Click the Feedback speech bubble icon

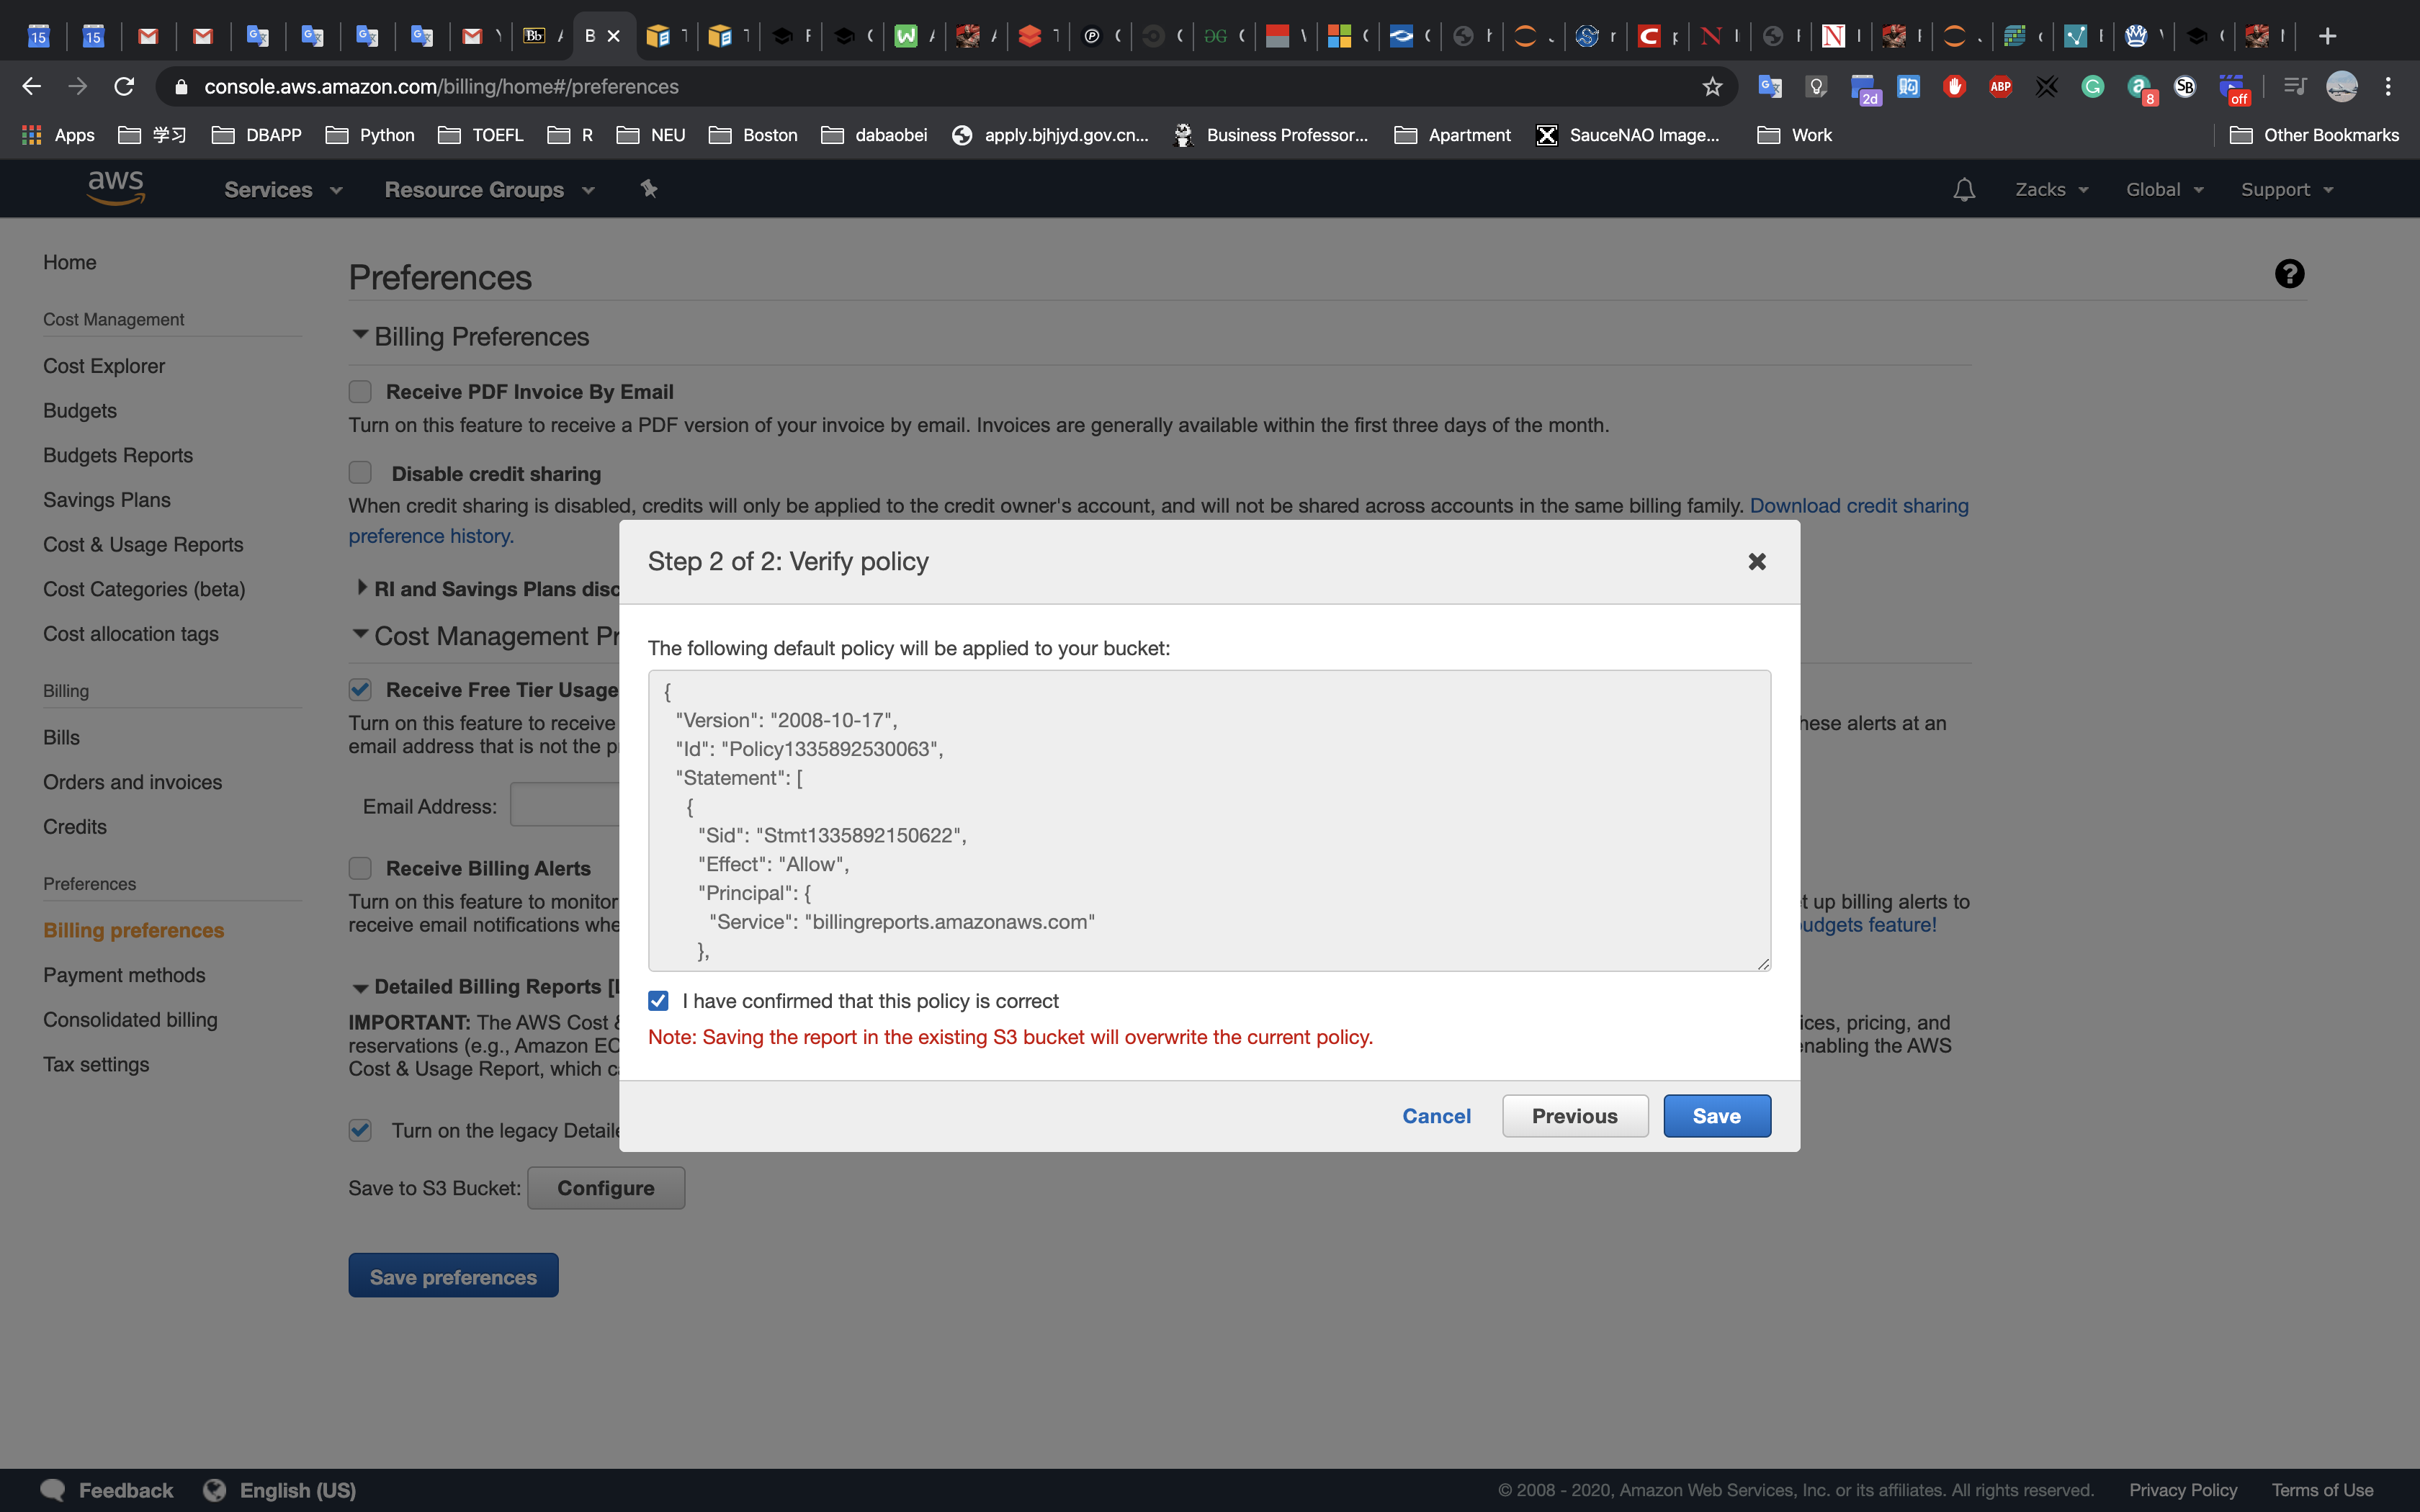click(52, 1489)
